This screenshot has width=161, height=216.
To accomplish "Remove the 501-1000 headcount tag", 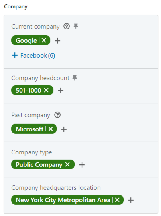I will point(46,90).
